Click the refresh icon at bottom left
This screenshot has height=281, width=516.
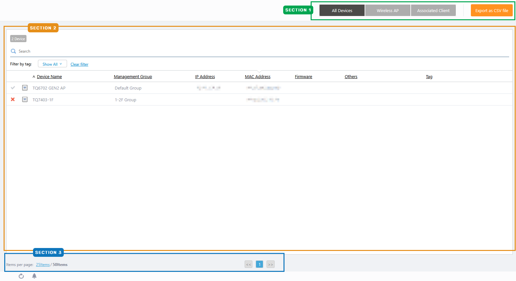[x=21, y=276]
